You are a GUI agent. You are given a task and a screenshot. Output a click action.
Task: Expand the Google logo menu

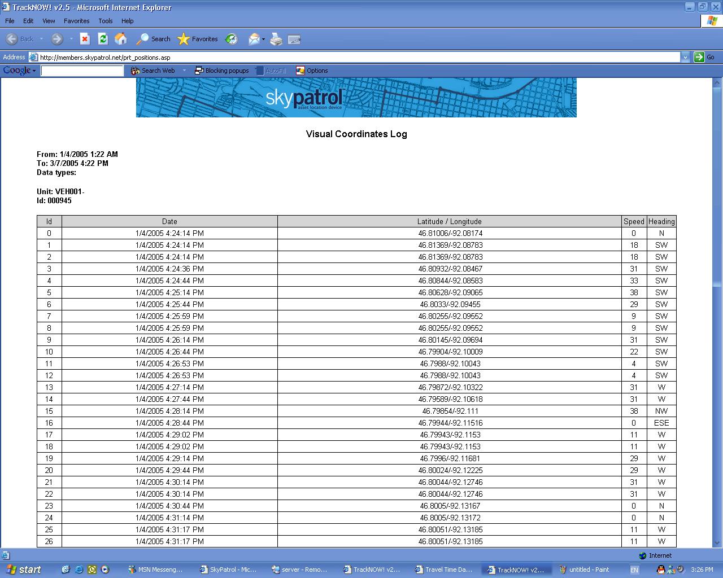tap(19, 70)
